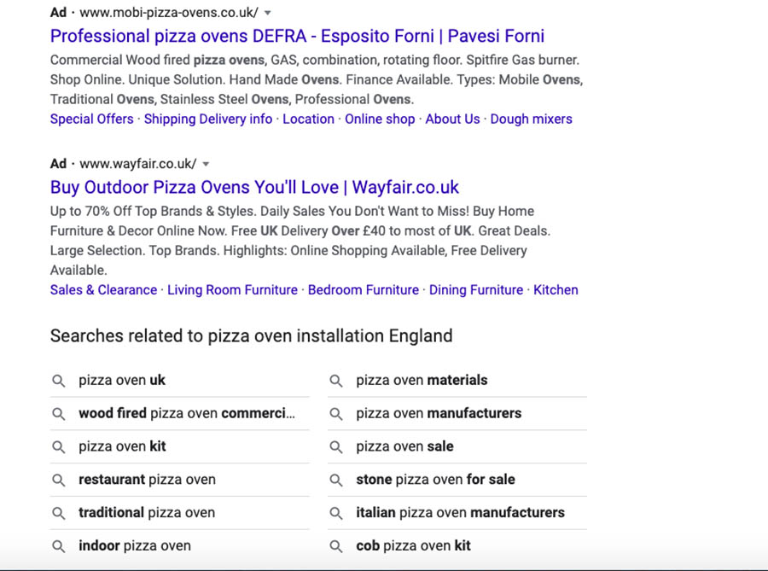
Task: Expand the mobi-pizza-ovens ad dropdown arrow
Action: (267, 13)
